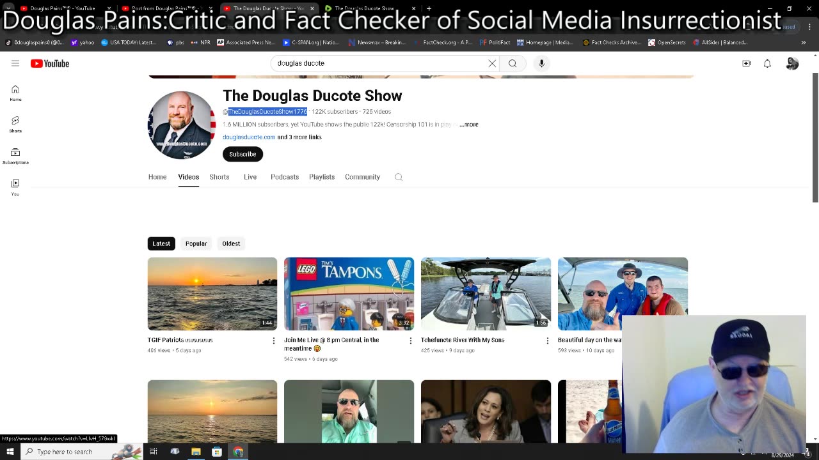This screenshot has width=819, height=460.
Task: Open the USA TODAY bookmark
Action: tap(129, 42)
